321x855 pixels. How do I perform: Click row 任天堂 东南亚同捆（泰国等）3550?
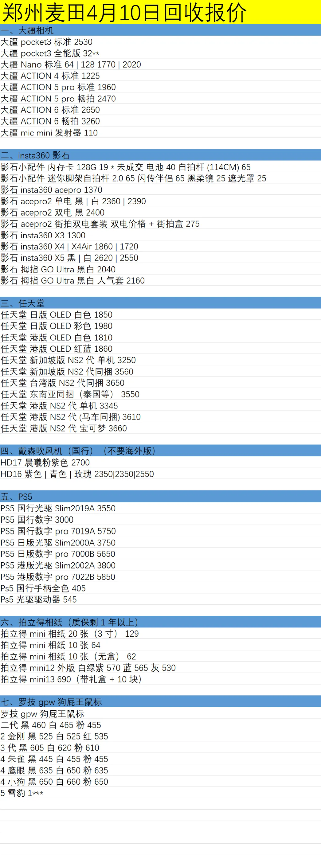pos(160,394)
